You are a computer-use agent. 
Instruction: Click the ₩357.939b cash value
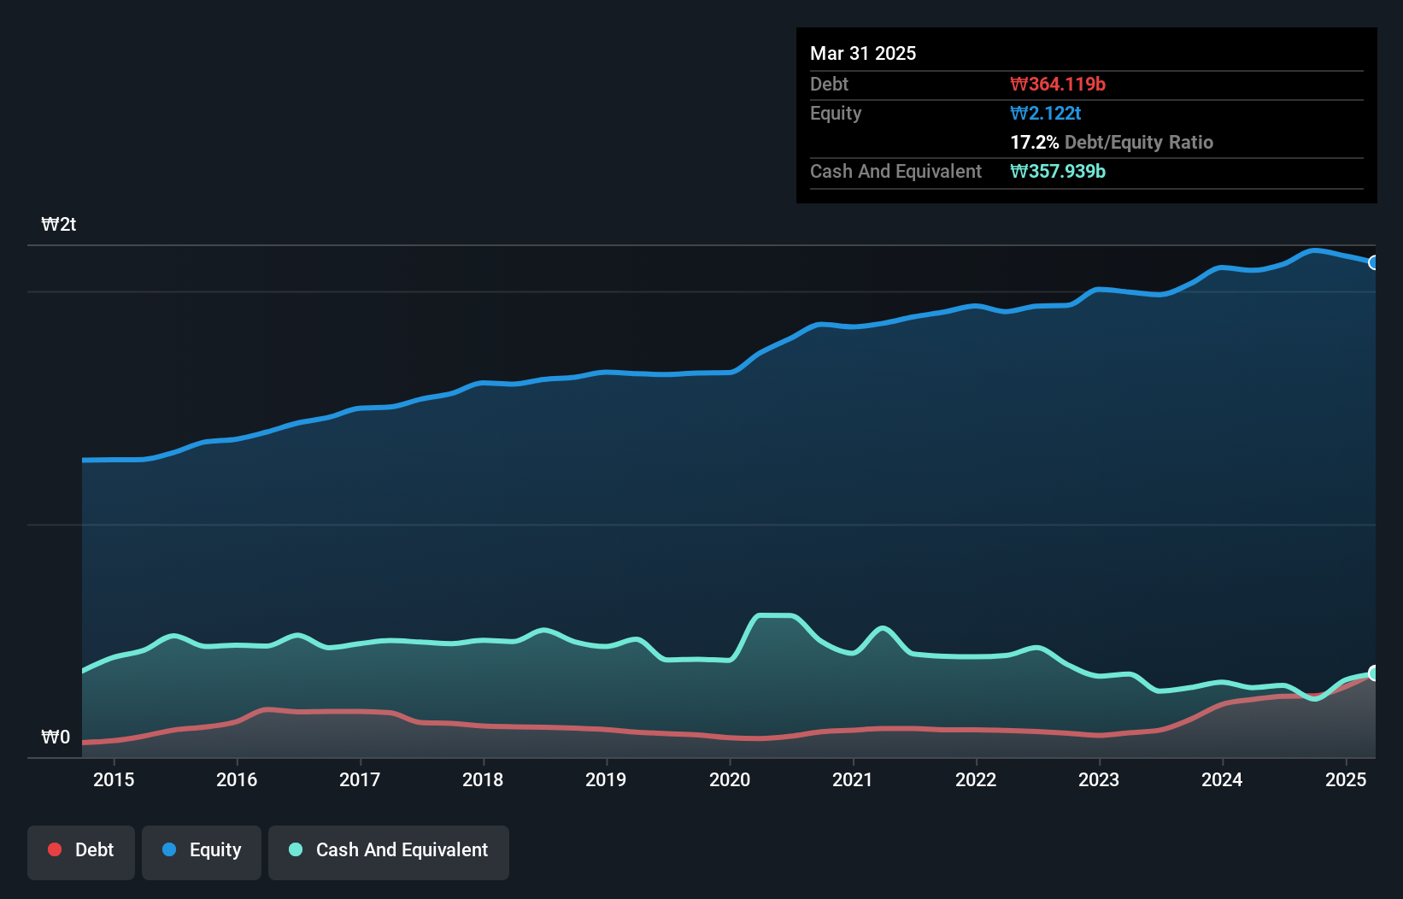click(1058, 171)
